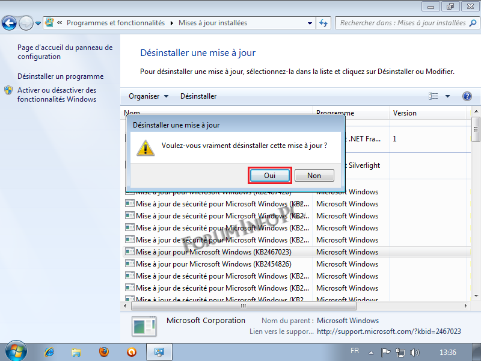The height and width of the screenshot is (361, 481).
Task: Click Désinstaller in the toolbar
Action: click(198, 96)
